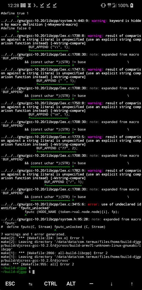Tap the dash key in extra keys row
The image size is (142, 290).
[x=91, y=284]
